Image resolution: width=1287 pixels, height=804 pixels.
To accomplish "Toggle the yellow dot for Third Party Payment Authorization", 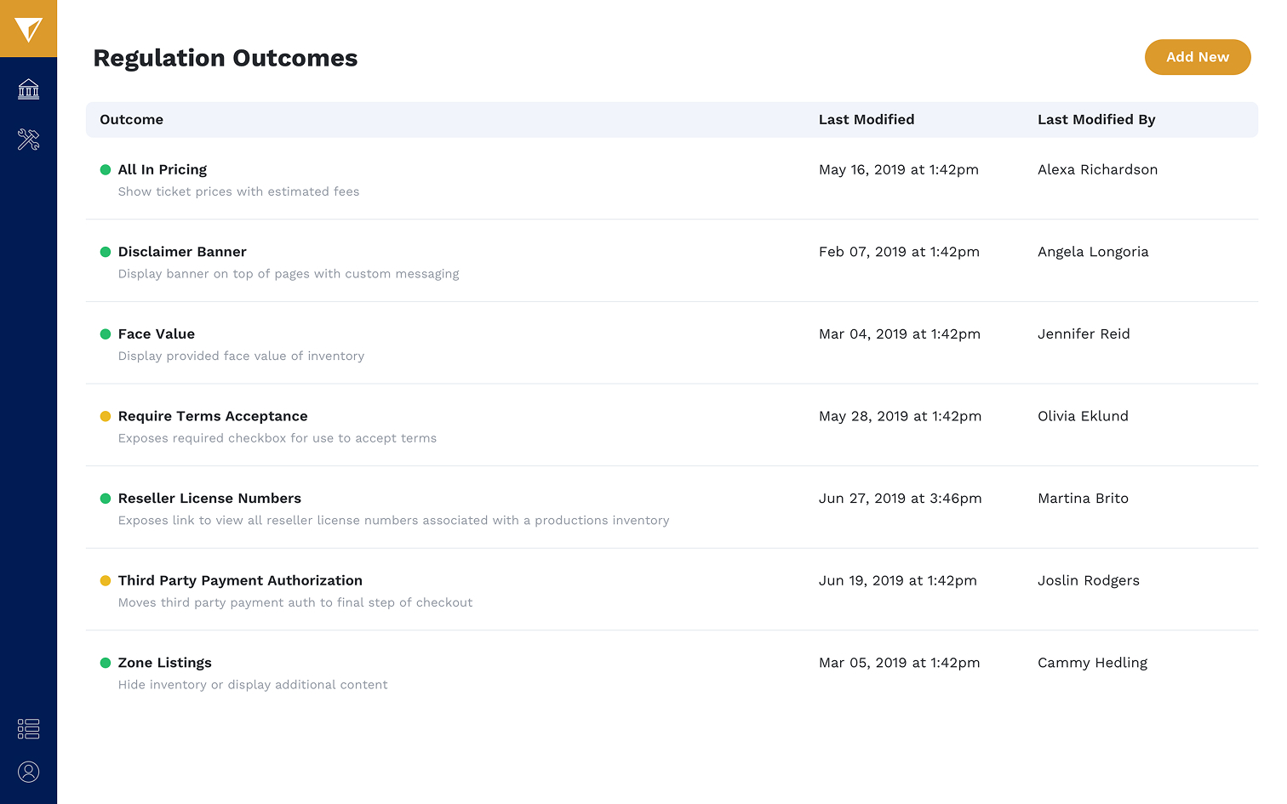I will tap(105, 580).
